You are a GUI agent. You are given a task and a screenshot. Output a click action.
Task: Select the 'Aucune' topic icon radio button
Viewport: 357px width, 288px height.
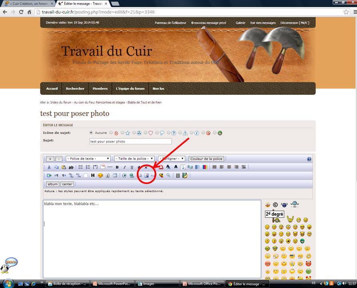91,132
